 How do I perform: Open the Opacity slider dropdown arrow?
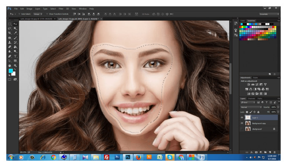click(x=278, y=107)
